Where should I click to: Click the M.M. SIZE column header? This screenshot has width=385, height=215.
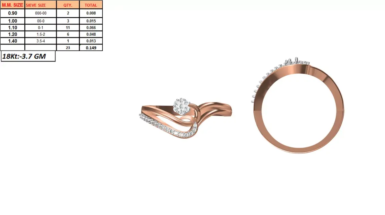point(12,5)
